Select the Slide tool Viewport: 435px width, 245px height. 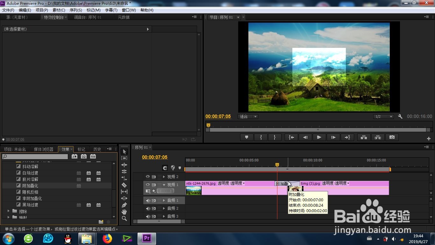[x=124, y=198]
